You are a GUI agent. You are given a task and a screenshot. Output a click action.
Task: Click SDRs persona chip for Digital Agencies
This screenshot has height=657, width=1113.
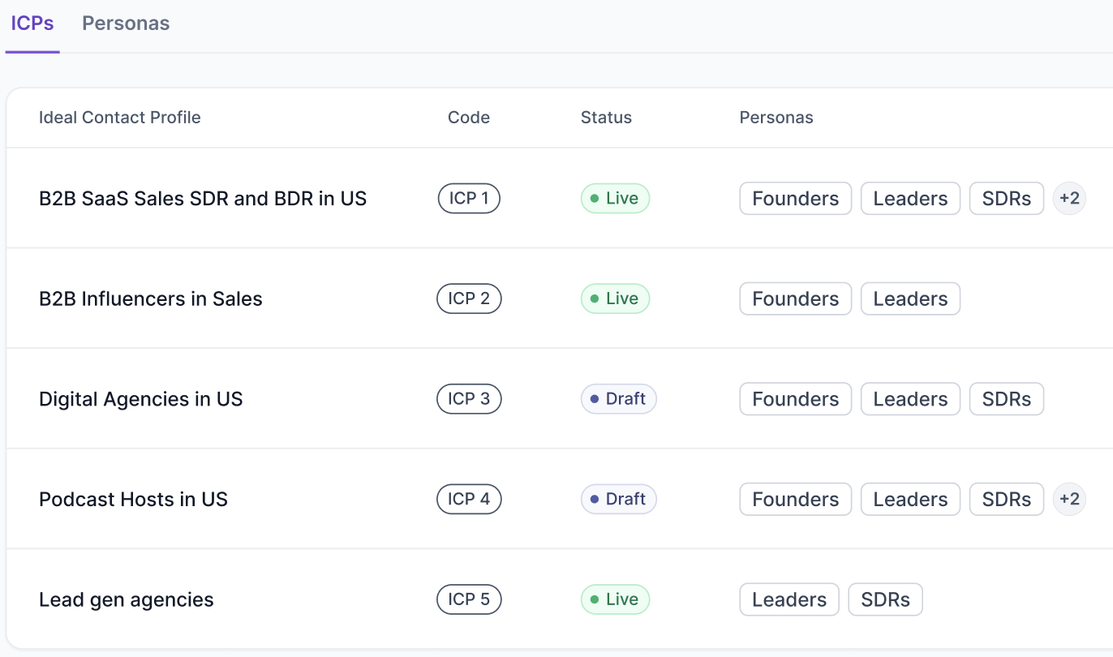tap(1006, 399)
